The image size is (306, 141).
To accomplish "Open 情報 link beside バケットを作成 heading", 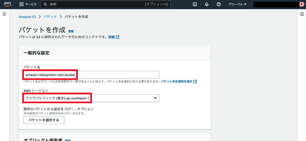I will (x=71, y=31).
